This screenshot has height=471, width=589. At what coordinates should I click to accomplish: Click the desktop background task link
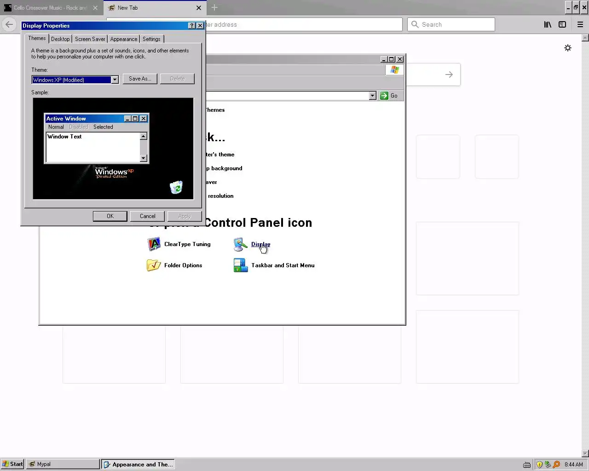click(224, 168)
